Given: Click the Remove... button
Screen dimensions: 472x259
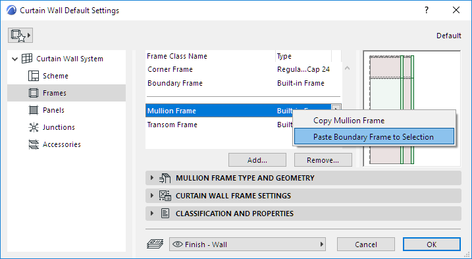Looking at the screenshot, I should pyautogui.click(x=323, y=160).
